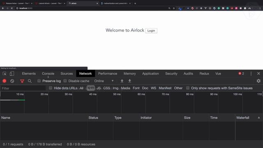Screen dimensions: 263x148
Task: Select the WS request type filter
Action: 153,88
